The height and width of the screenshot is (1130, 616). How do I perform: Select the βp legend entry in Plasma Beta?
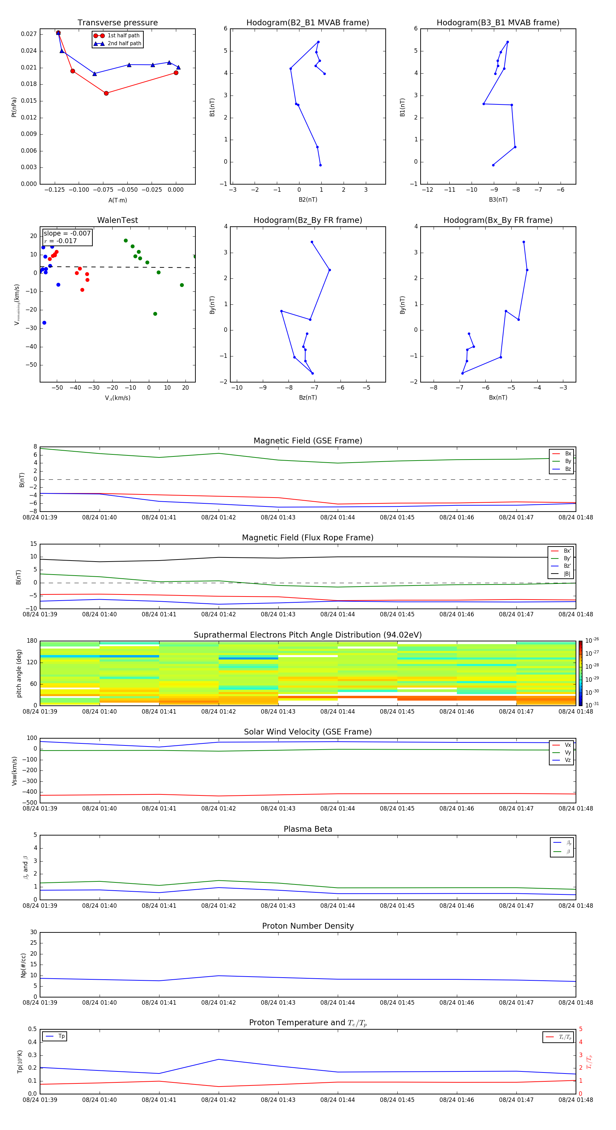coord(562,843)
